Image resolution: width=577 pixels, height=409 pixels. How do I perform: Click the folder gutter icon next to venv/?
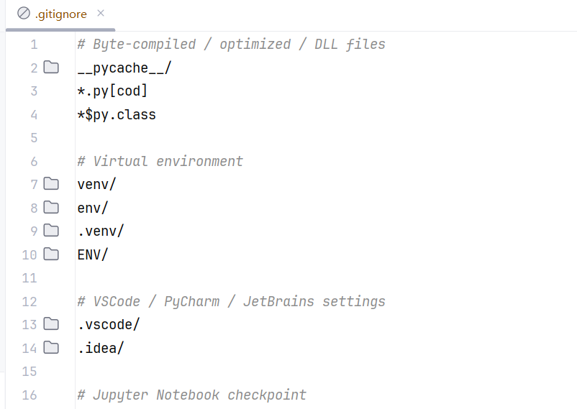click(x=51, y=183)
